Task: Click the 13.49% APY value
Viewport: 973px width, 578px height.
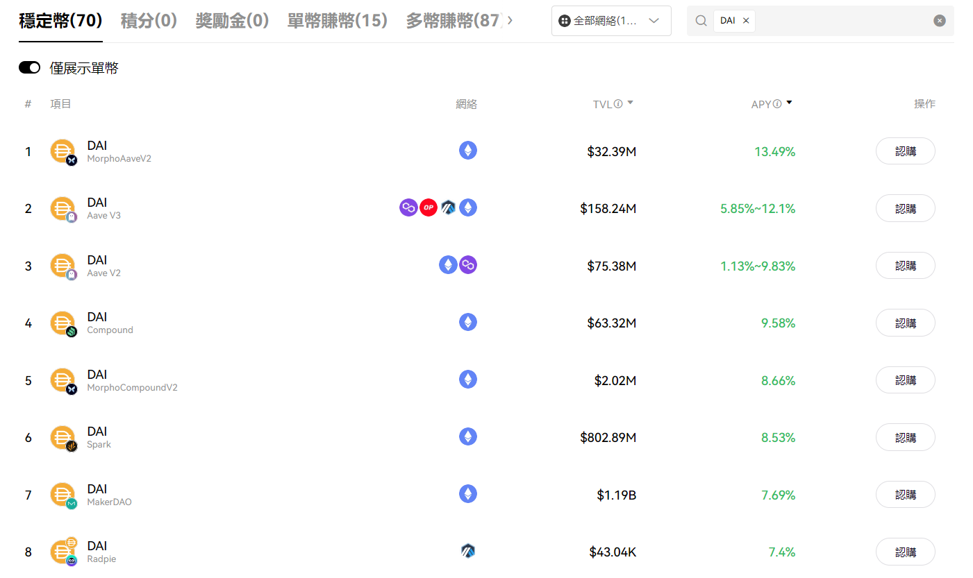Action: 775,151
